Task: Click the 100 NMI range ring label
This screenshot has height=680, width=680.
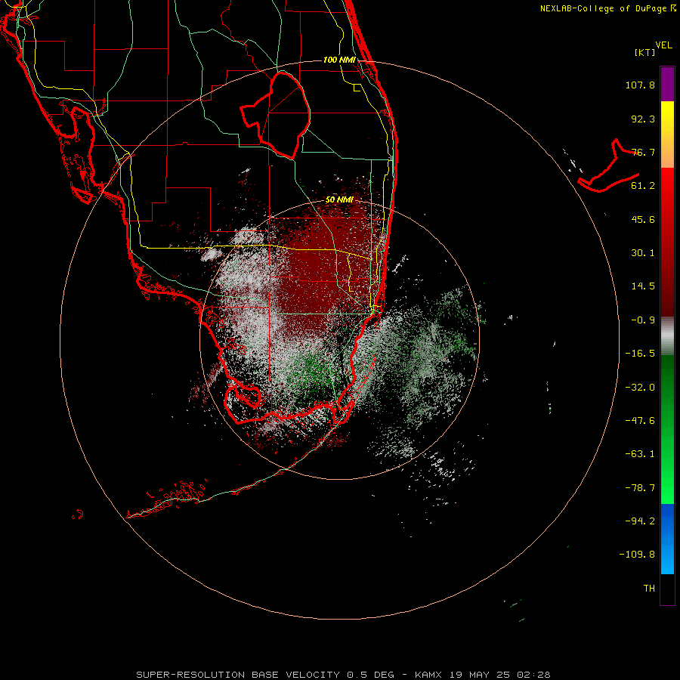Action: 339,60
